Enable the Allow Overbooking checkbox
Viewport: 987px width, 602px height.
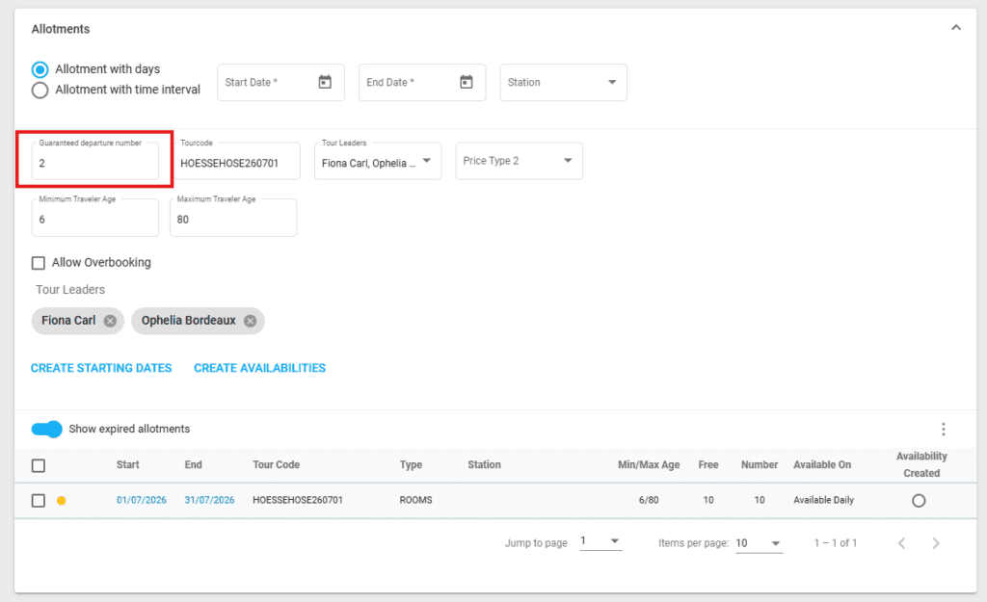click(39, 263)
